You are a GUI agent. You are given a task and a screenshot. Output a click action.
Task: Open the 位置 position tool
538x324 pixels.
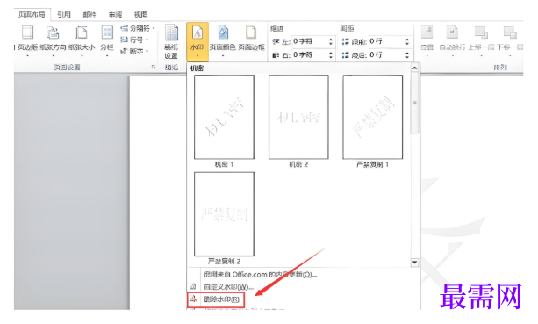pyautogui.click(x=427, y=40)
